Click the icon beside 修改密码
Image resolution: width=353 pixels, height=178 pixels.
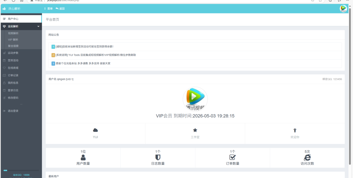[4, 98]
